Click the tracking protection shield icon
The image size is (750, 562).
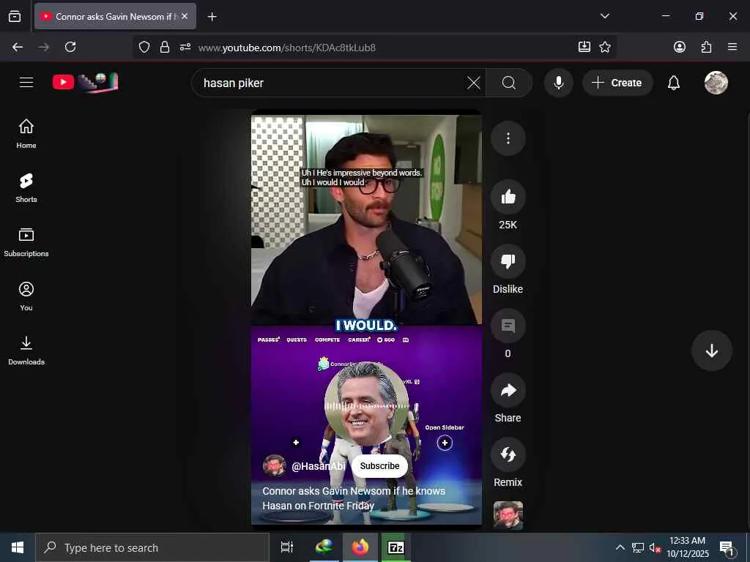pyautogui.click(x=144, y=47)
